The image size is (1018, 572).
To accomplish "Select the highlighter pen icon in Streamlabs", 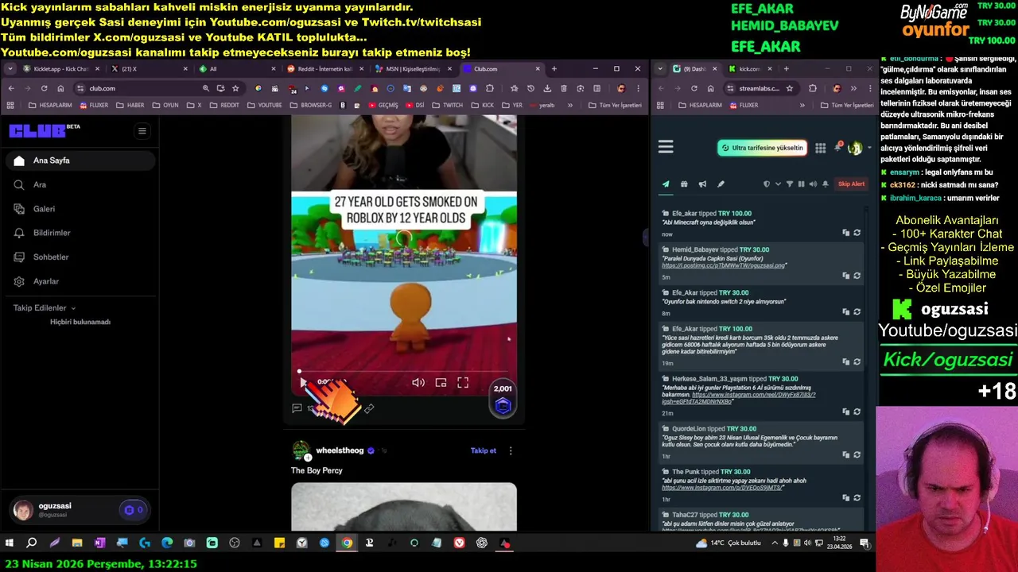I will tap(721, 184).
